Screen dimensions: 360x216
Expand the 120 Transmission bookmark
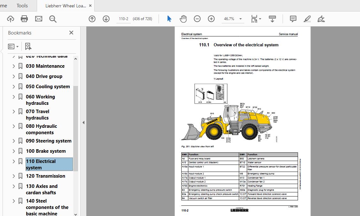point(13,176)
